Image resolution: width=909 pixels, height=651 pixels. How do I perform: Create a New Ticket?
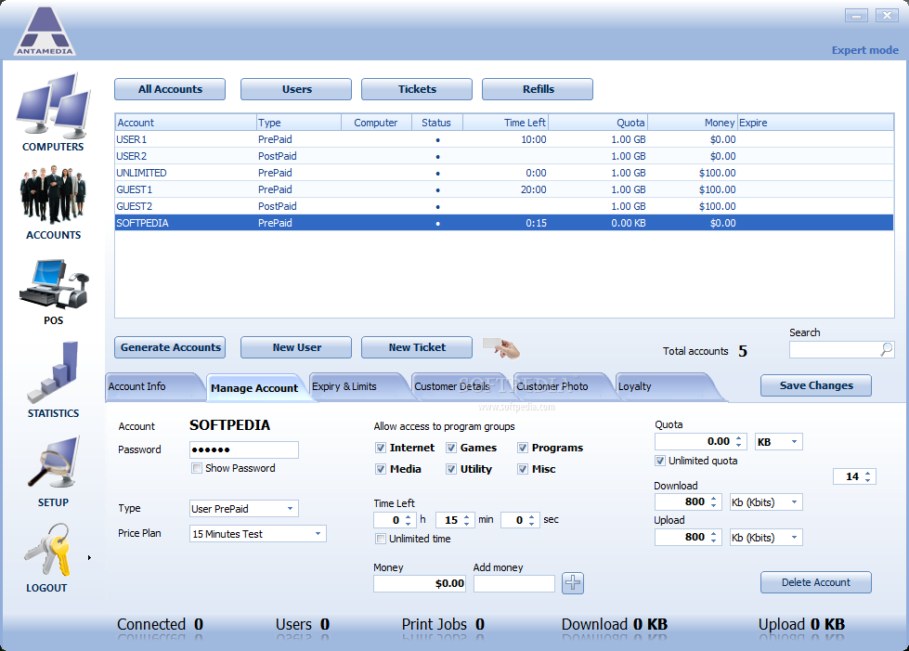pyautogui.click(x=417, y=347)
